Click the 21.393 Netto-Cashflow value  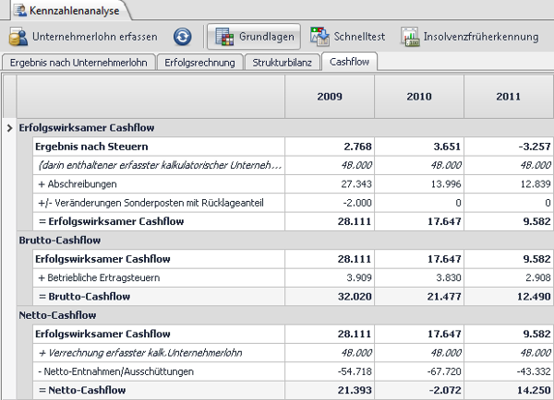355,390
